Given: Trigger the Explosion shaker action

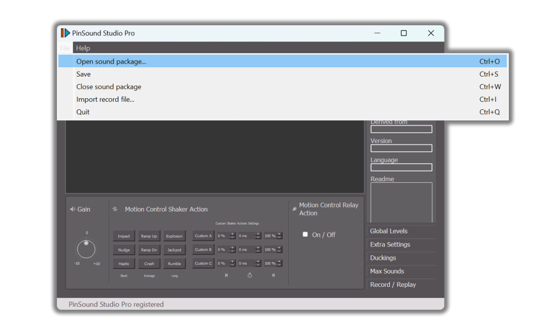Looking at the screenshot, I should pos(174,236).
